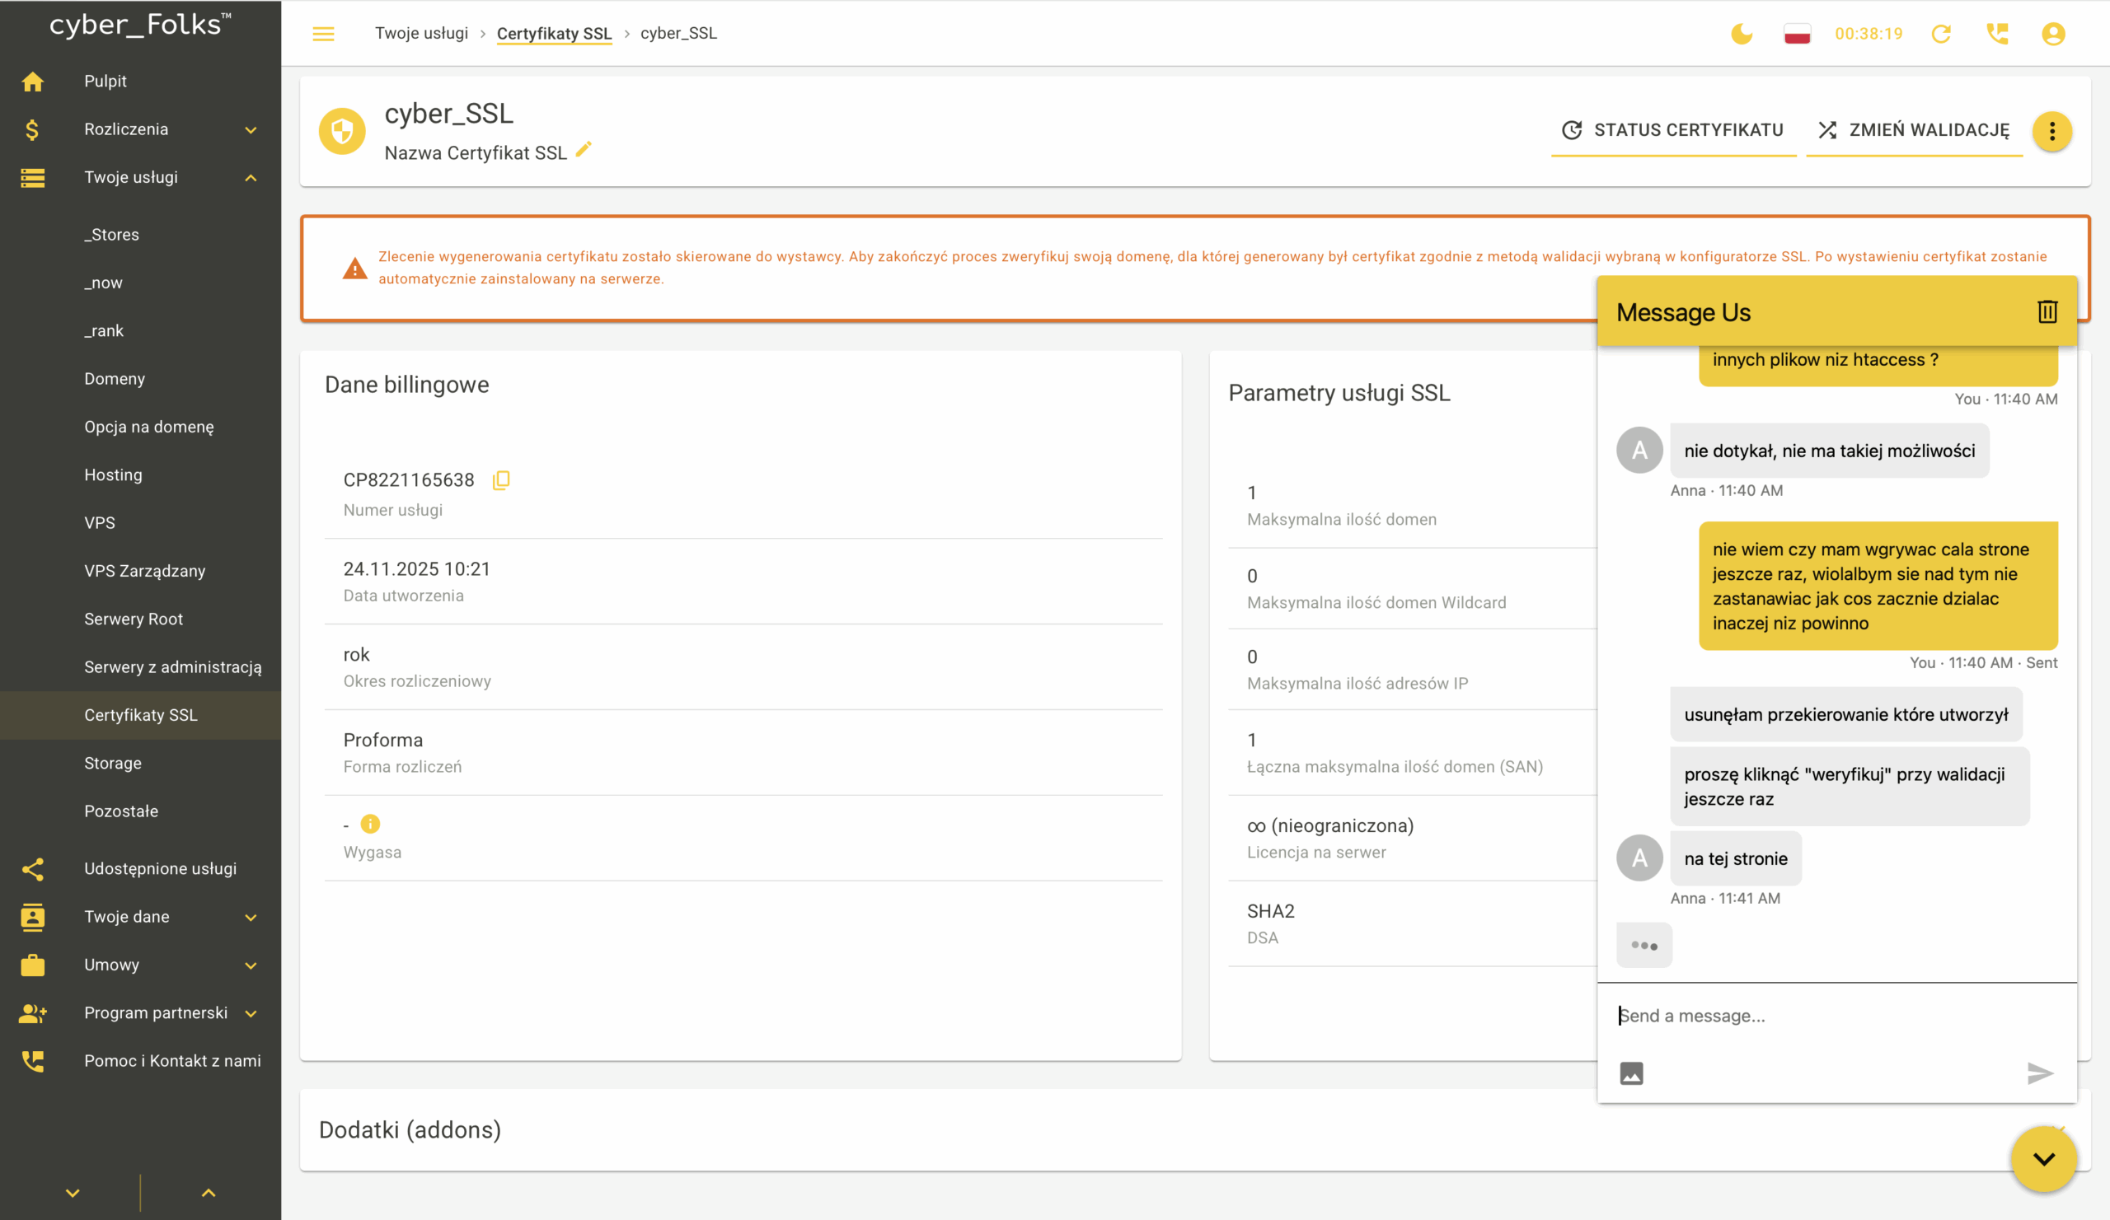This screenshot has width=2110, height=1220.
Task: Toggle dark mode moon icon
Action: [x=1742, y=34]
